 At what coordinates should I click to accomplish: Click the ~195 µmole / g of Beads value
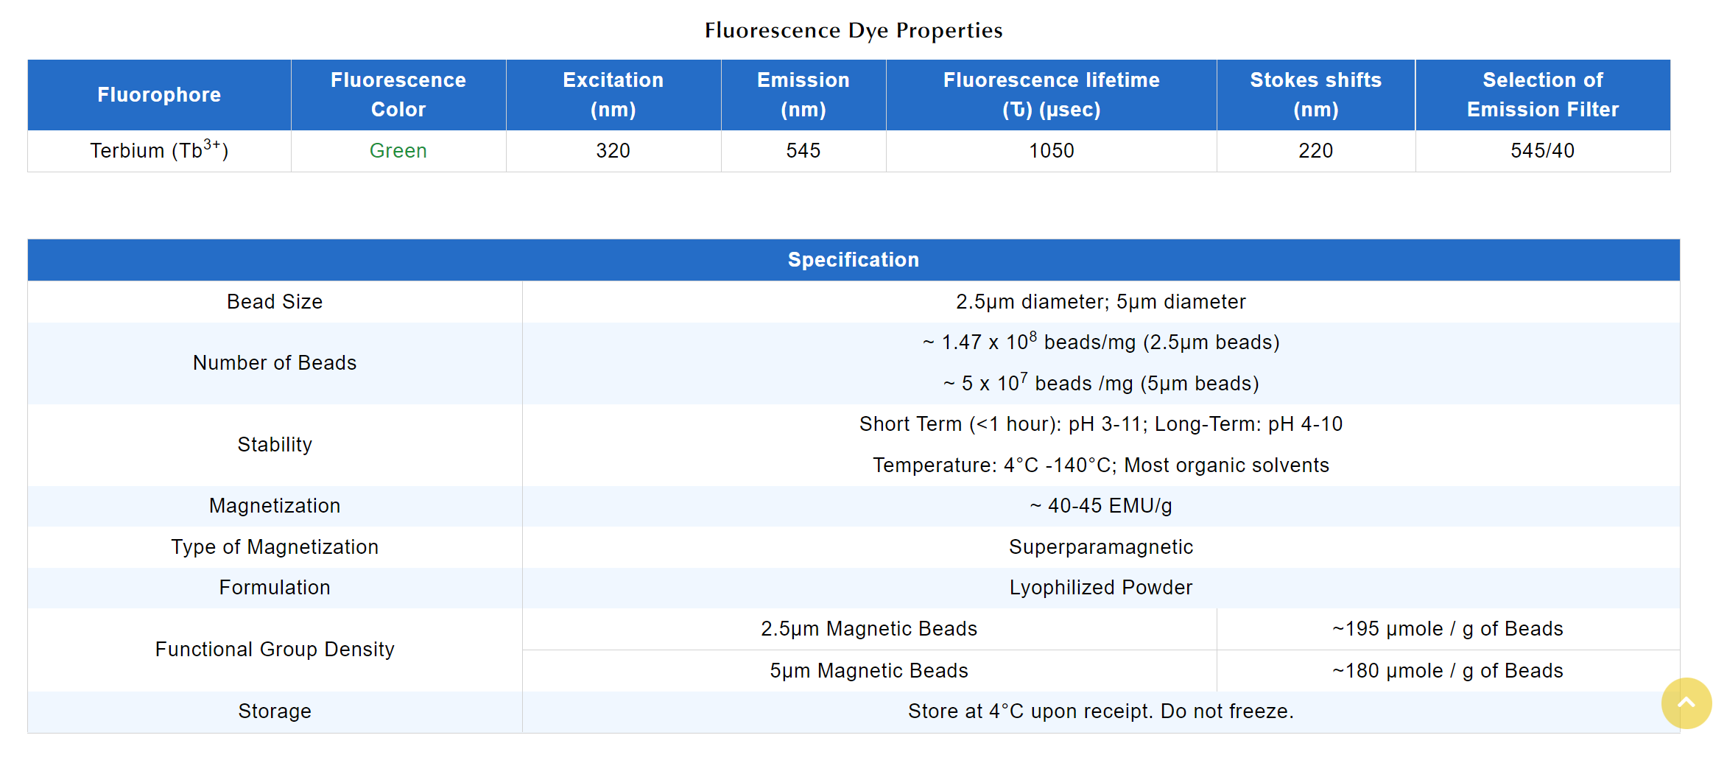click(x=1447, y=629)
